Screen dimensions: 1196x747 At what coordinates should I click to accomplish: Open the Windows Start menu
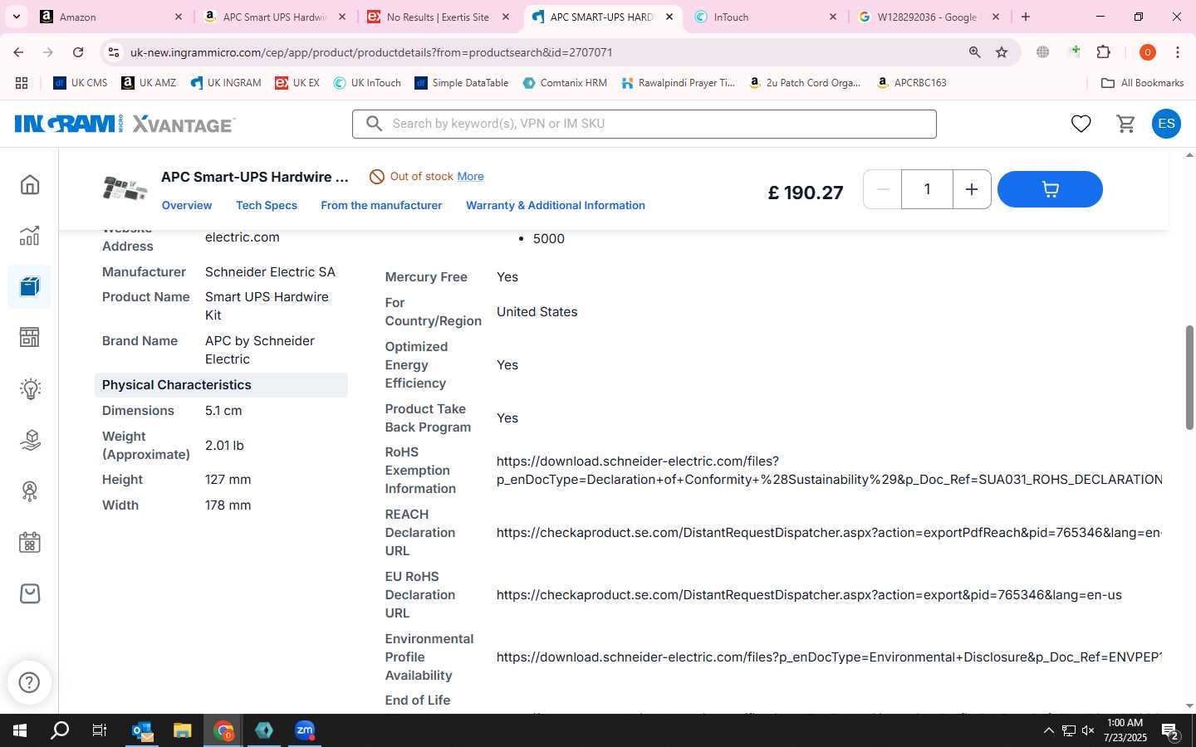[20, 730]
